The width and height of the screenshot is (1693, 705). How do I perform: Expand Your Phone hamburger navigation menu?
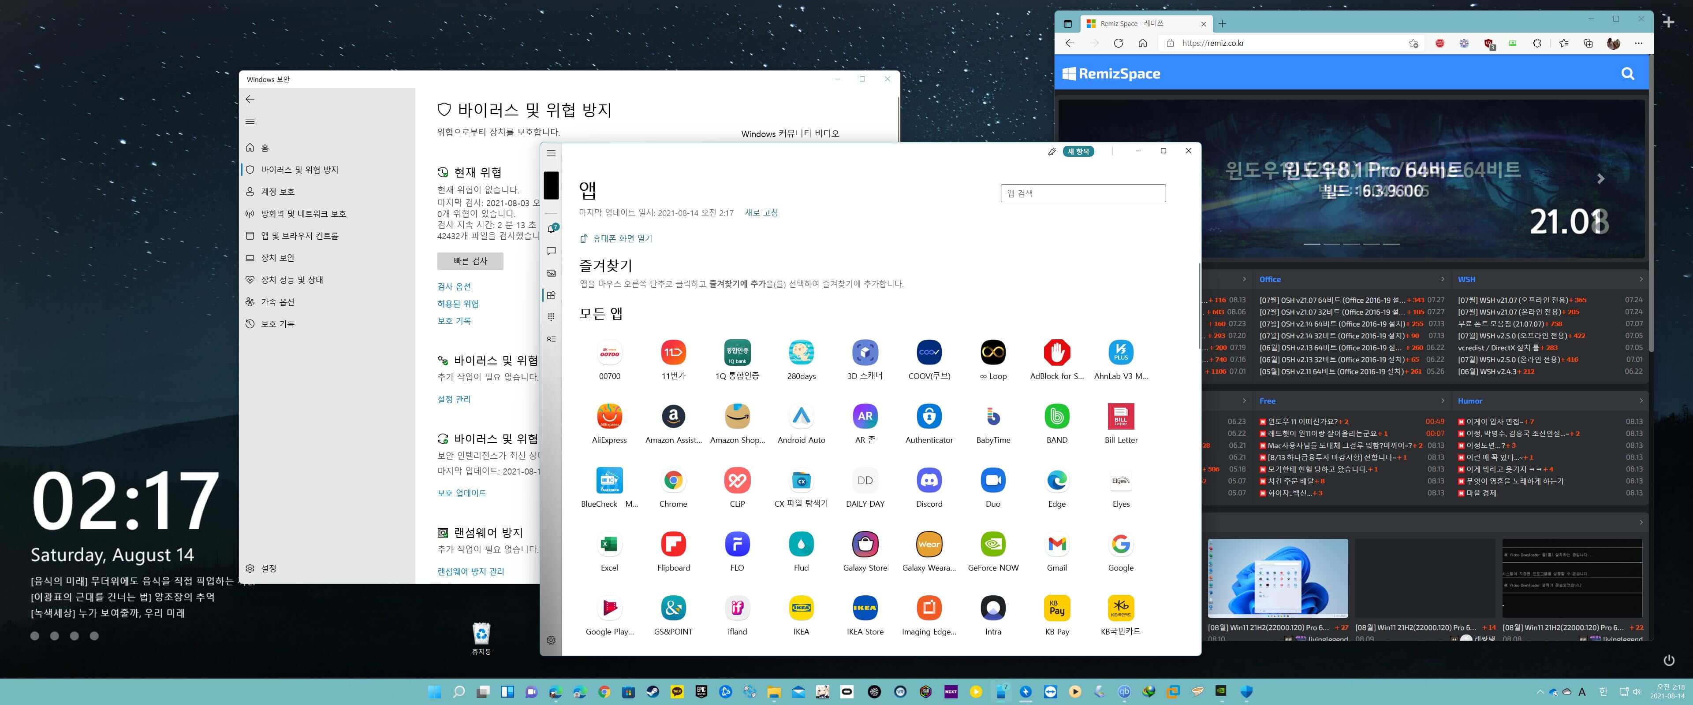coord(552,153)
